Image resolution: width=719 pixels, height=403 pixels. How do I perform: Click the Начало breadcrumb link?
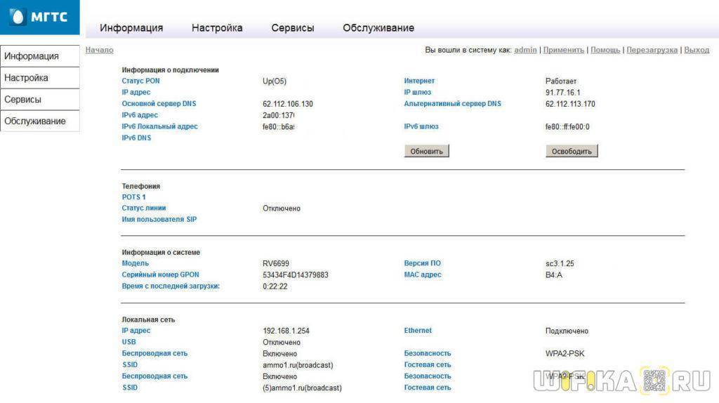click(x=99, y=50)
